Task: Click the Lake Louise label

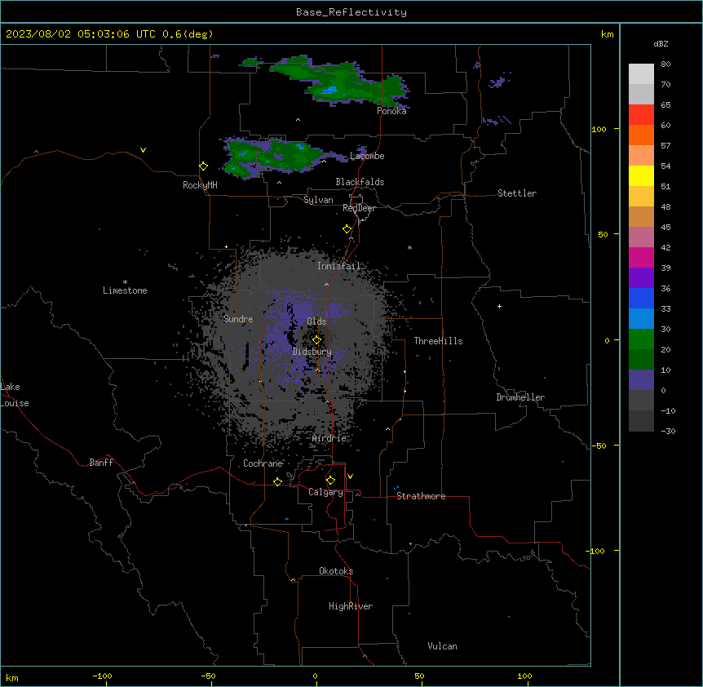Action: (15, 395)
